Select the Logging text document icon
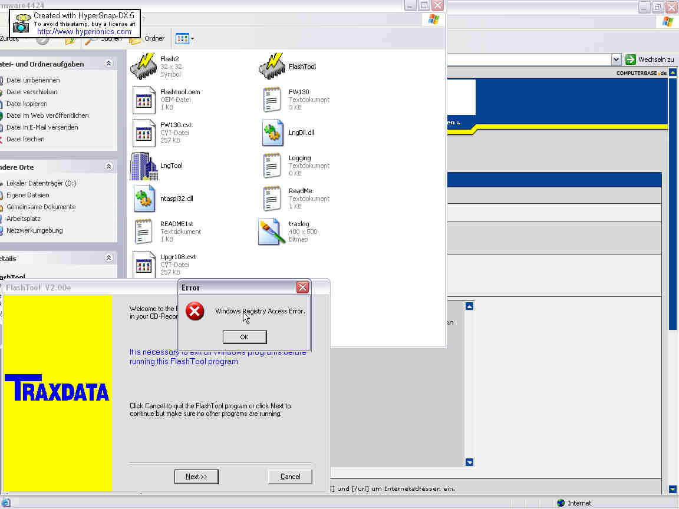679x509 pixels. click(272, 166)
